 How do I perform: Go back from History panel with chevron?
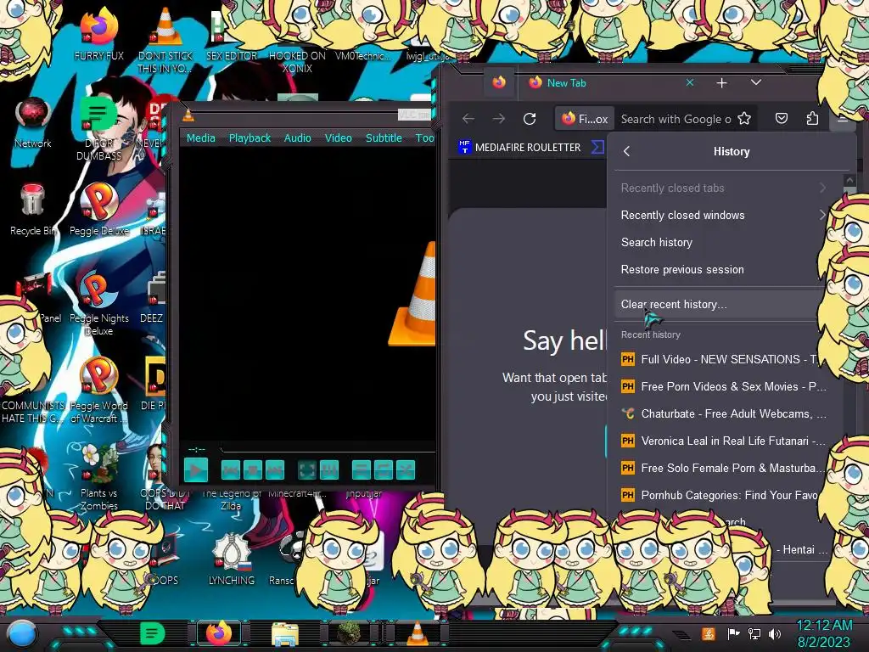[627, 151]
